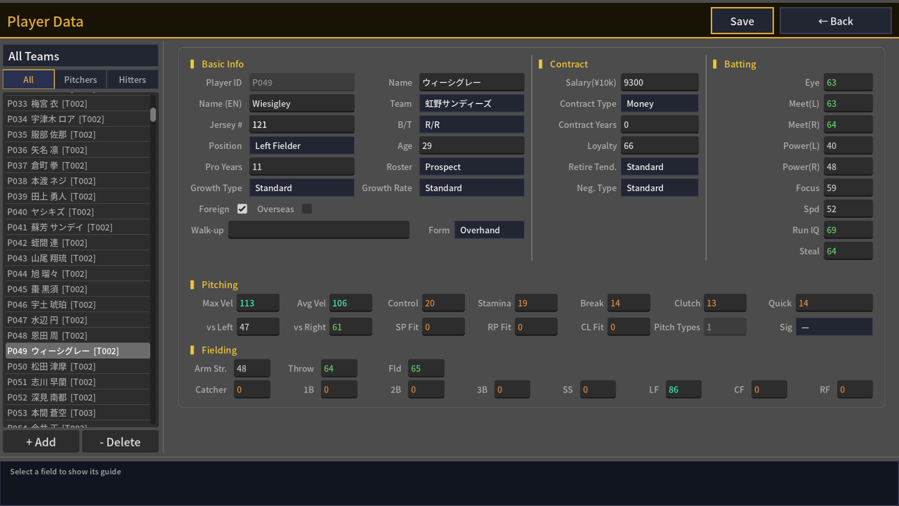Edit the Loyalty field

[x=659, y=146]
